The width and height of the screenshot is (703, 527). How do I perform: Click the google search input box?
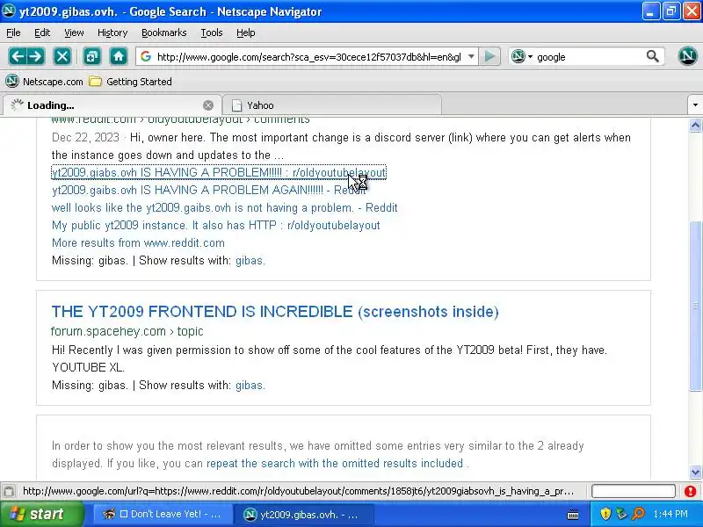(x=590, y=57)
